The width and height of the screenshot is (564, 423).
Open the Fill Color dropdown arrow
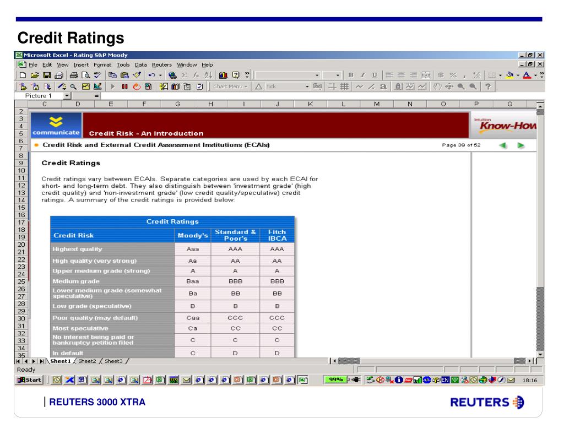(518, 75)
